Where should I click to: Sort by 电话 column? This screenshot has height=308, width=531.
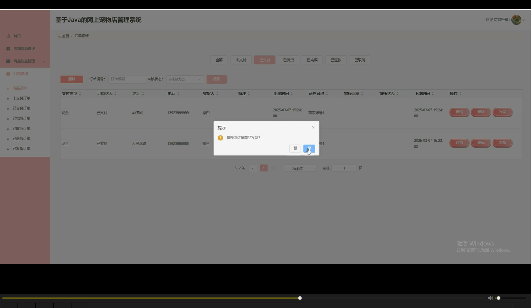pos(178,93)
